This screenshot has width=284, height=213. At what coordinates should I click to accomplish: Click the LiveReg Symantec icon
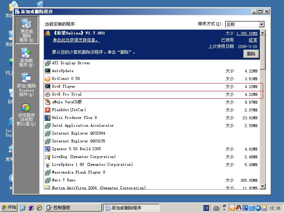tap(48, 157)
